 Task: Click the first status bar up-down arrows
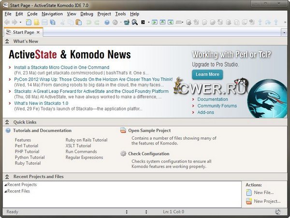click(x=127, y=212)
